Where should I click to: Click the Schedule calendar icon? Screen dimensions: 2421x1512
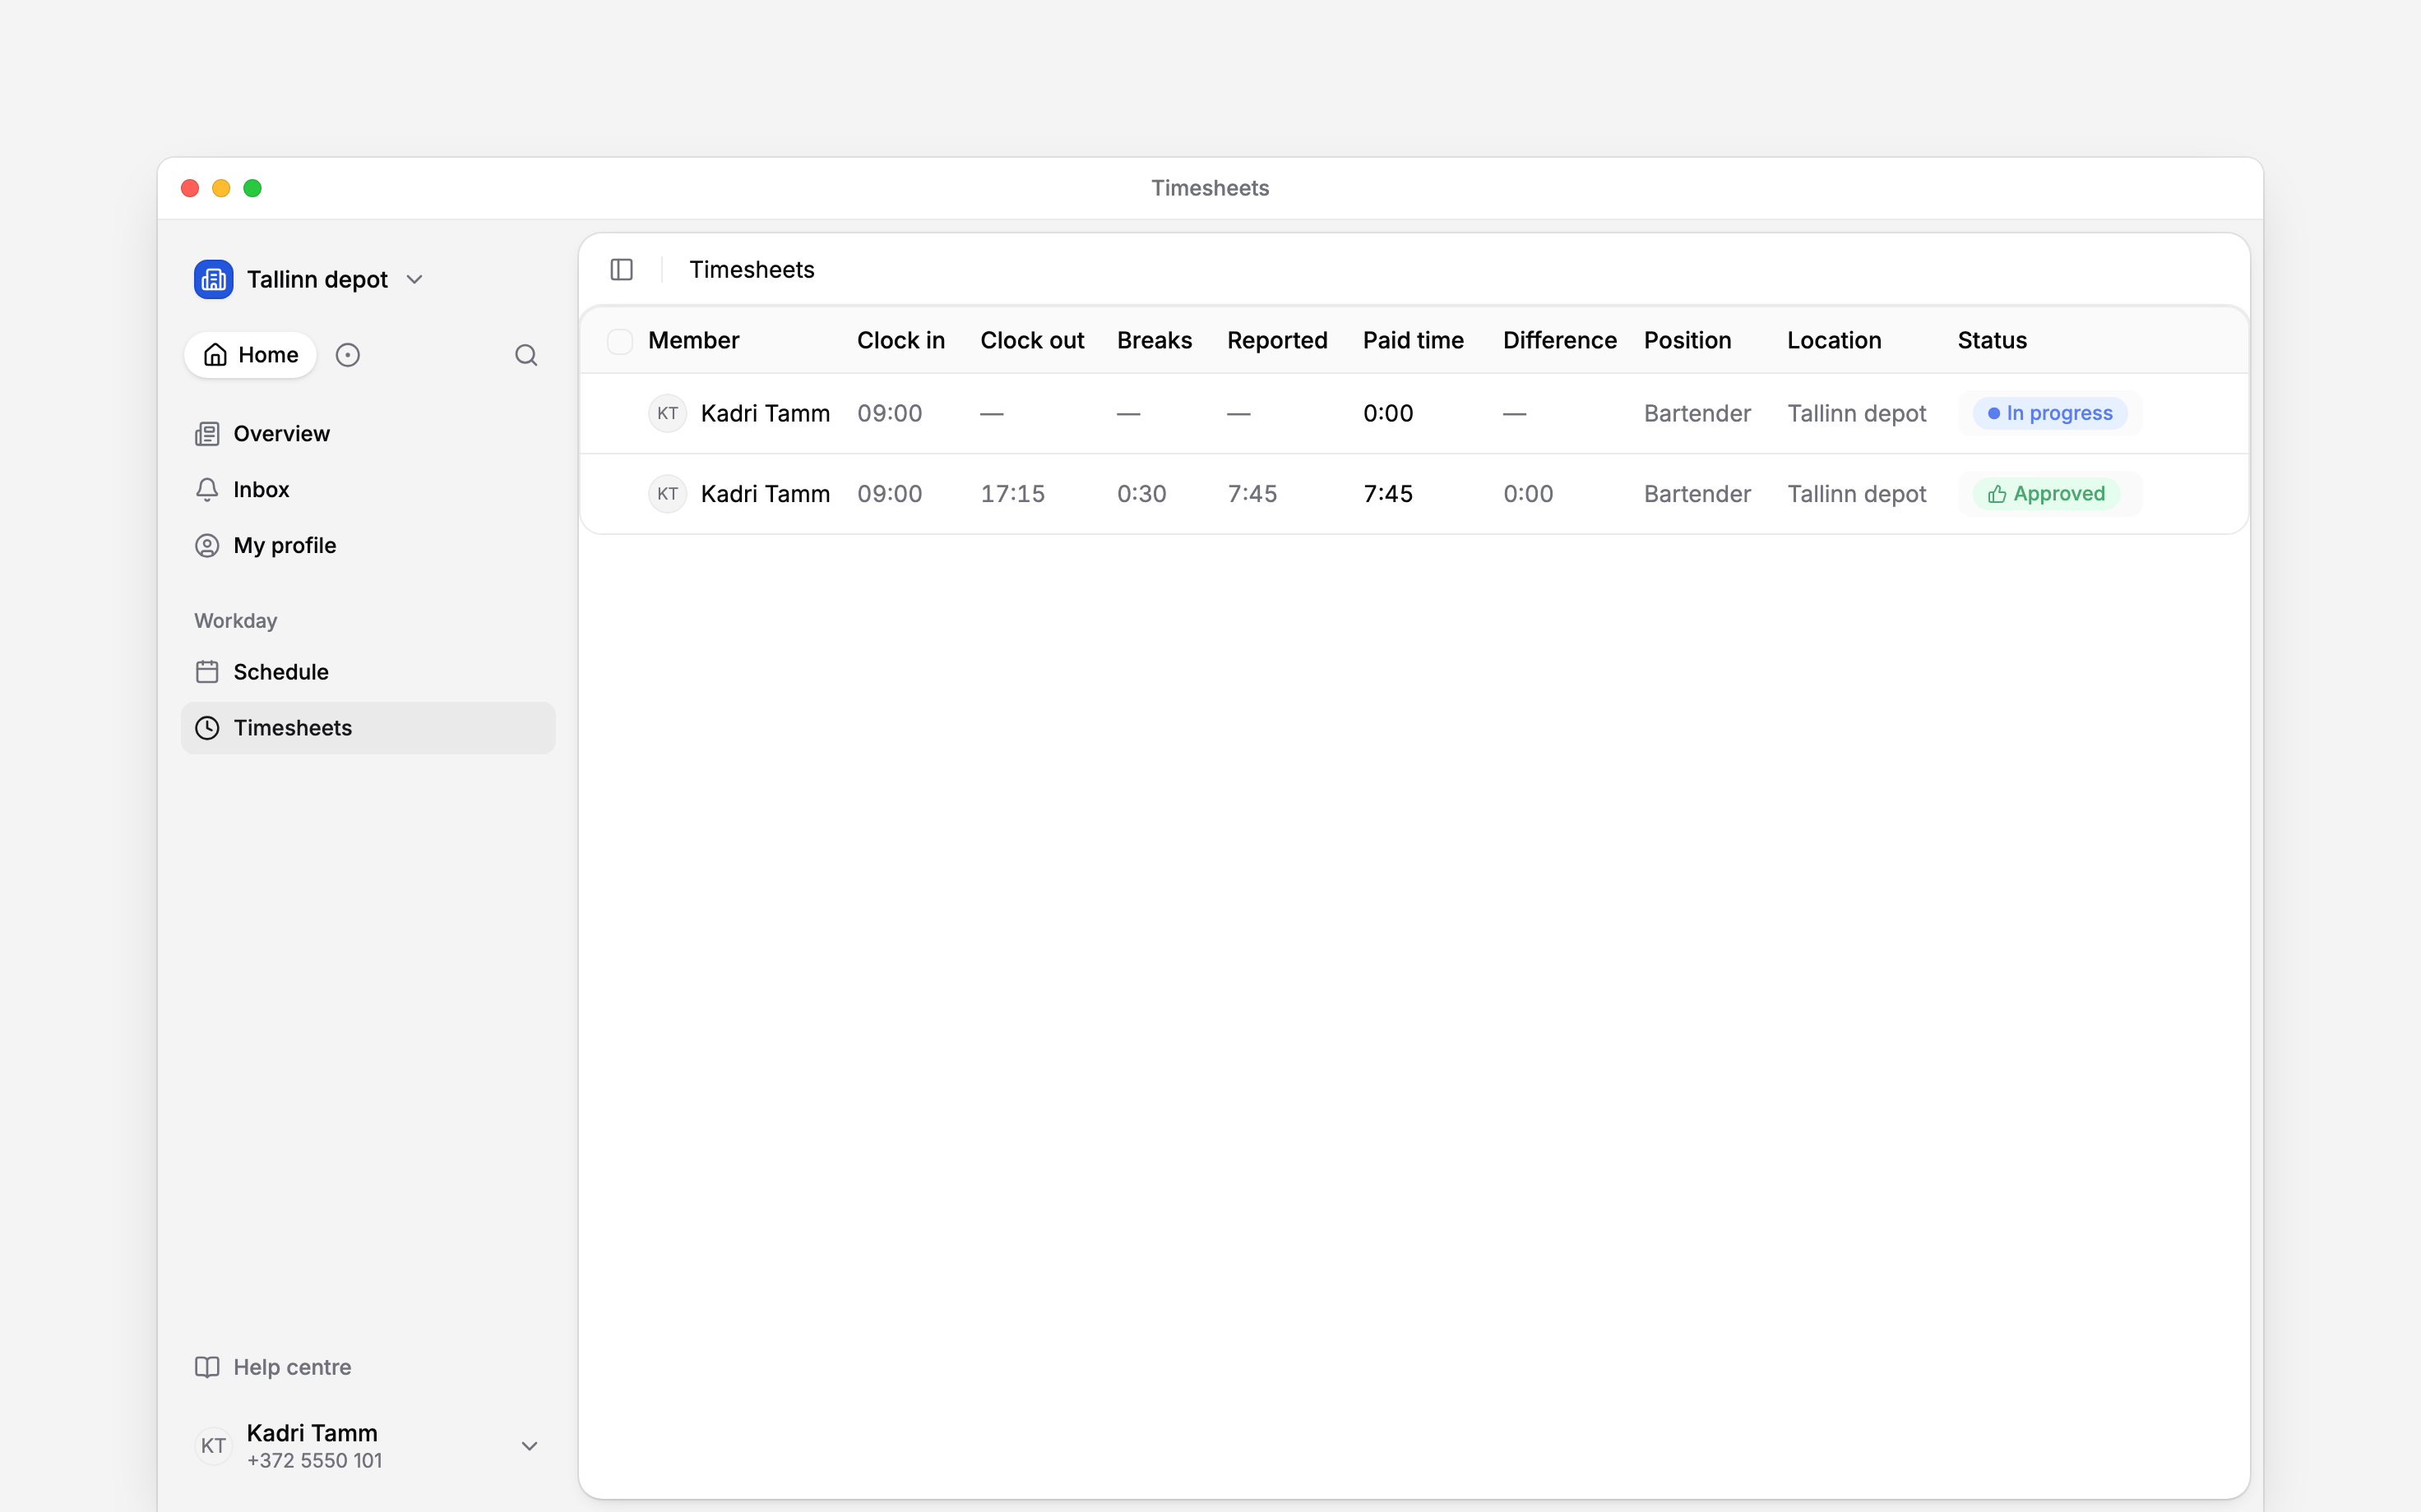(x=207, y=672)
